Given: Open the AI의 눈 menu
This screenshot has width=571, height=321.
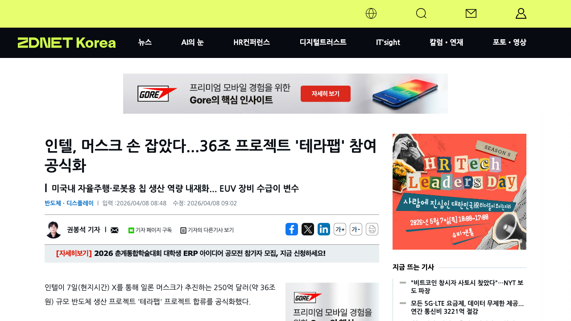Looking at the screenshot, I should (193, 42).
